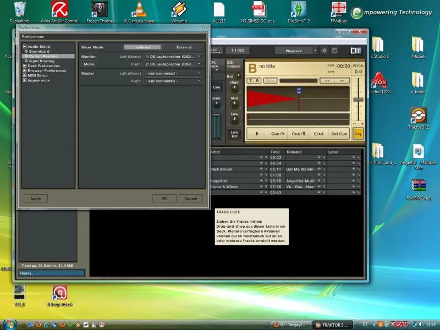Open the Master Right output dropdown
Image resolution: width=440 pixels, height=330 pixels.
click(173, 81)
